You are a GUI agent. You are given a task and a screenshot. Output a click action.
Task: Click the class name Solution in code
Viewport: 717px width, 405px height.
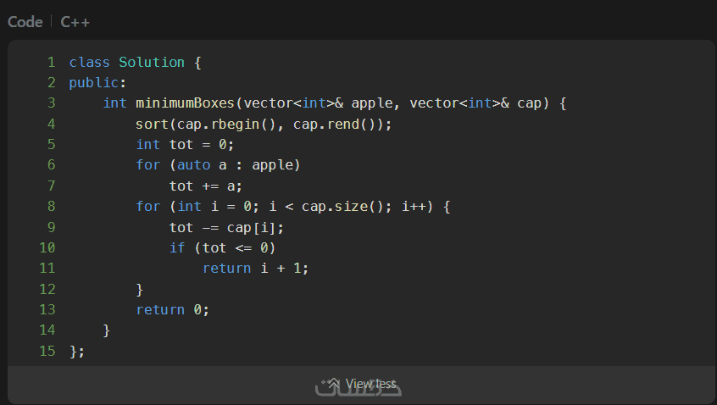pos(152,62)
